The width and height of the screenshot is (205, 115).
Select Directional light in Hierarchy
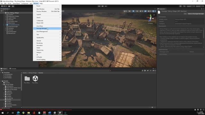[x=13, y=27]
